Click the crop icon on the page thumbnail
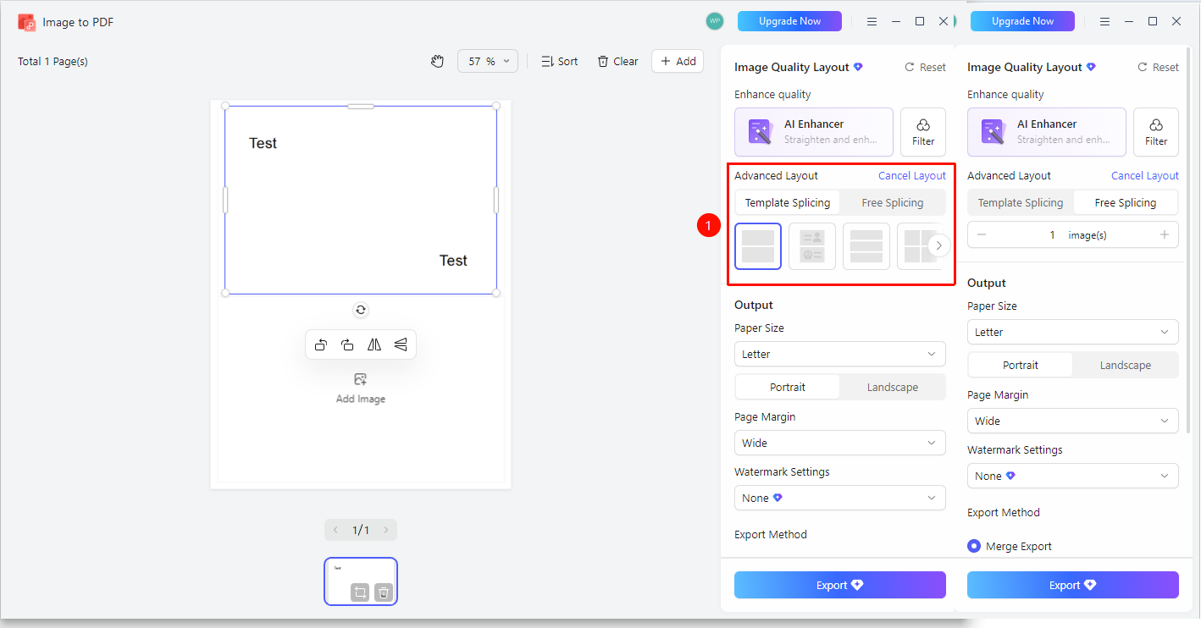1201x628 pixels. pyautogui.click(x=360, y=592)
